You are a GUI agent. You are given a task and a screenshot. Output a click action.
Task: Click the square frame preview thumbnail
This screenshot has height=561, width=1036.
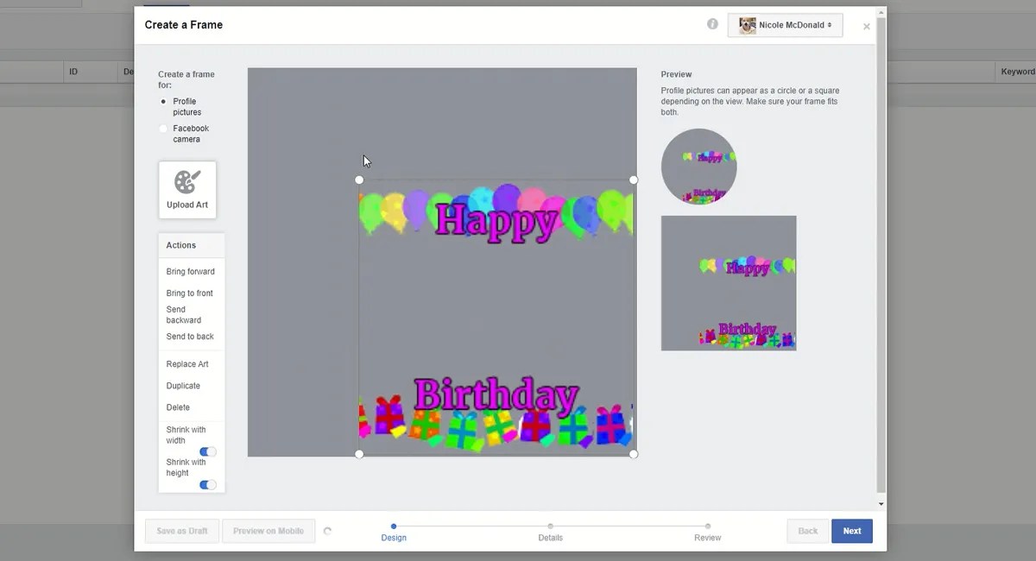click(x=729, y=283)
